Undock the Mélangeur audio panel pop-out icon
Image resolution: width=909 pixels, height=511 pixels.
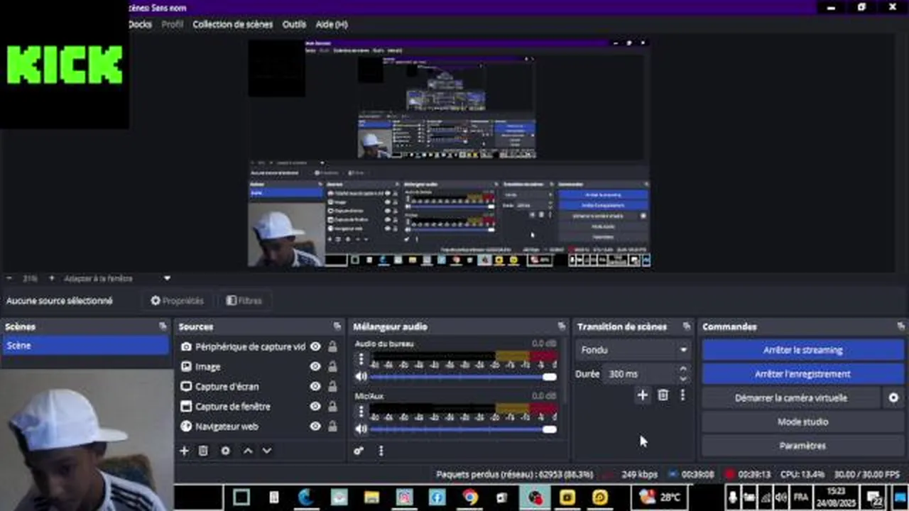[562, 326]
